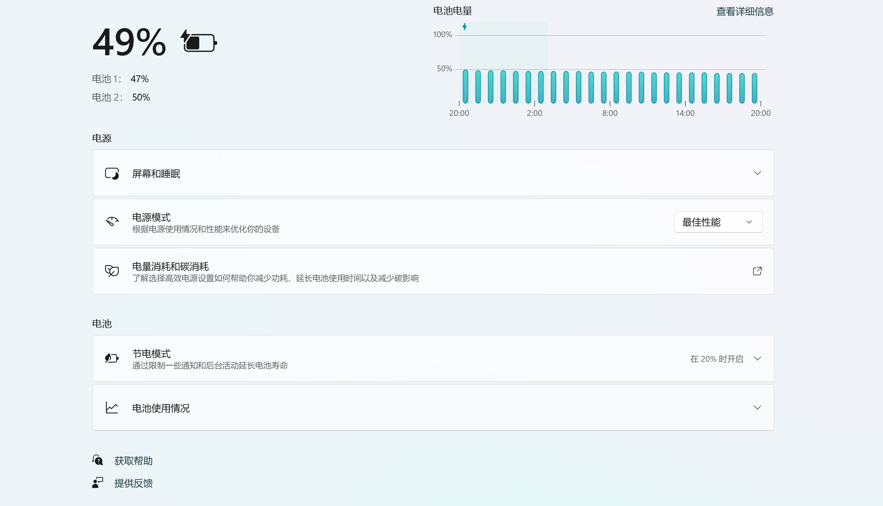Click the leaf heart energy consumption icon
883x506 pixels.
(x=112, y=271)
